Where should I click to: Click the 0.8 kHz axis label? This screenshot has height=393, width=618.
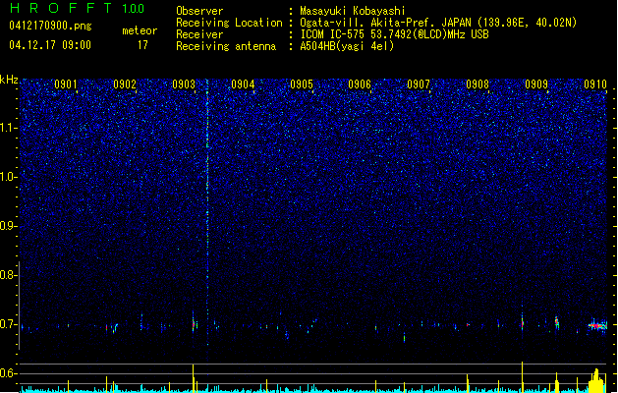[9, 275]
